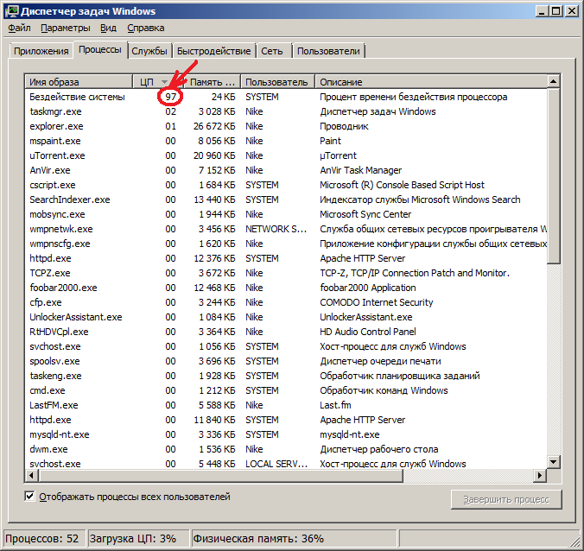Go to the Приложения tab
This screenshot has width=584, height=551.
tap(41, 51)
